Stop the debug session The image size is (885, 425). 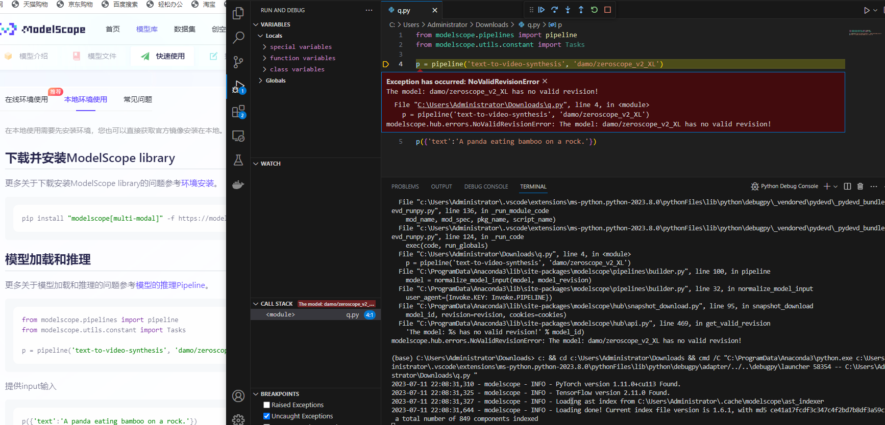(x=607, y=10)
